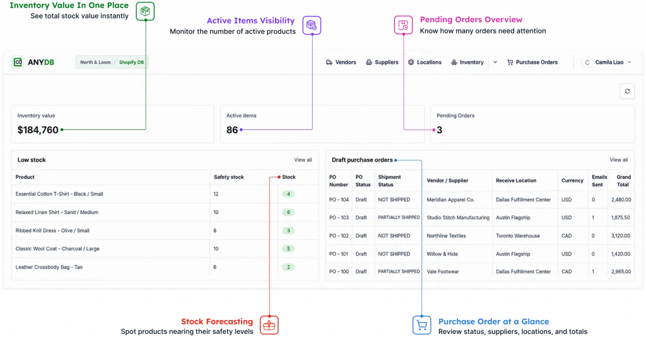The width and height of the screenshot is (646, 337).
Task: Click the Grand Total column header
Action: (x=623, y=181)
